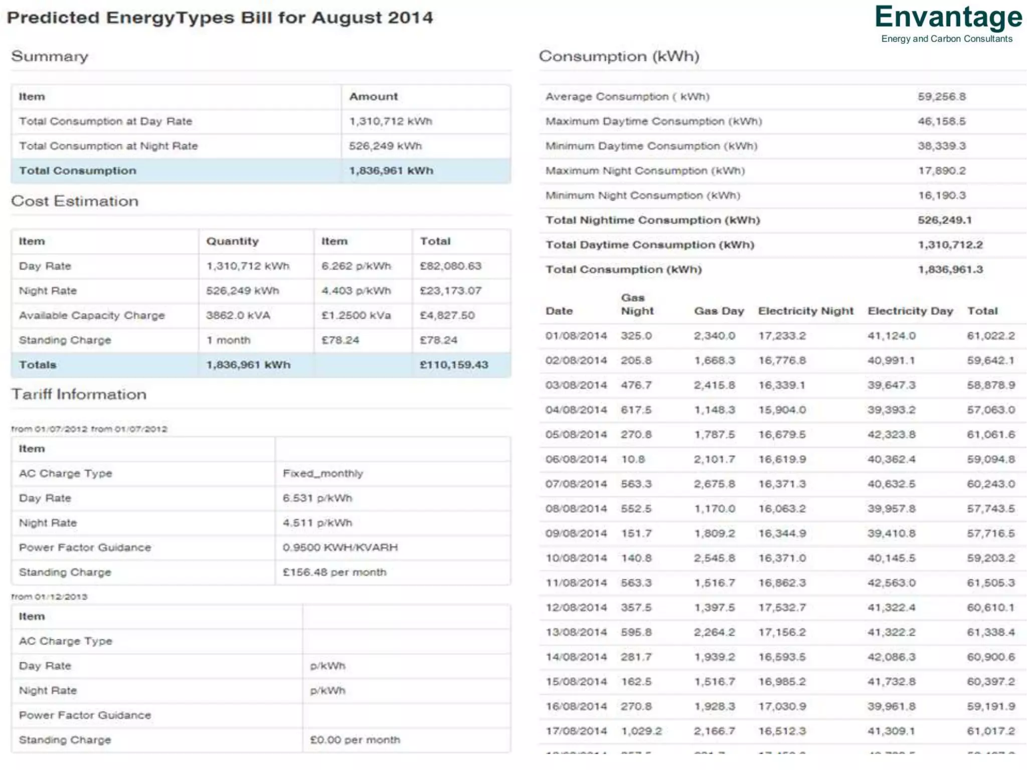Click the Cost Estimation heading
Screen dimensions: 1027x770
coord(75,201)
